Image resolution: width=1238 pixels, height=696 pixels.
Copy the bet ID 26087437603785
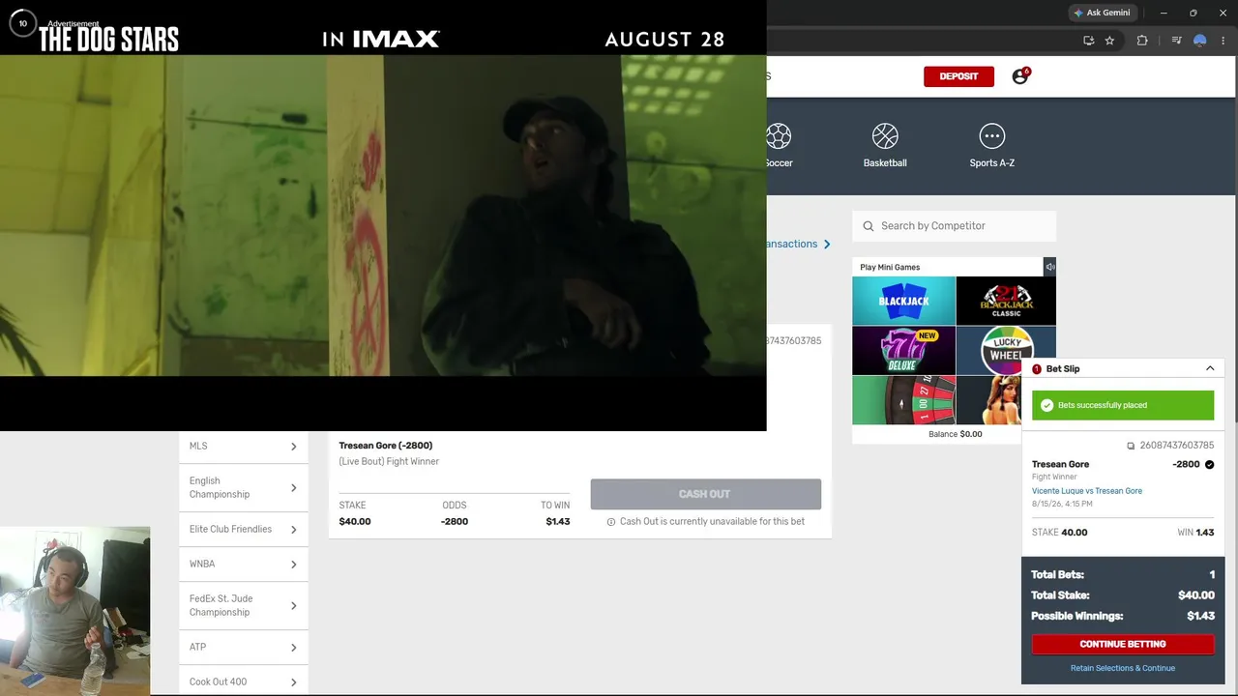(x=1131, y=446)
